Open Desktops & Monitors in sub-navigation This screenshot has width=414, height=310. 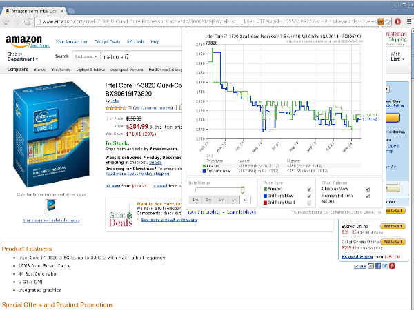pyautogui.click(x=127, y=70)
